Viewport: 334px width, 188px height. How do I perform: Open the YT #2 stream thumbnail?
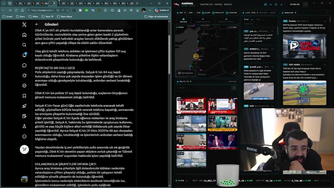(x=223, y=105)
